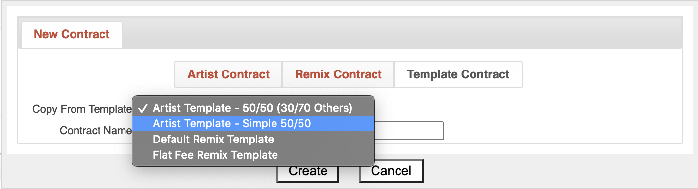Viewport: 698px width, 189px height.
Task: Click blank panel space right of Template Contract
Action: click(602, 74)
